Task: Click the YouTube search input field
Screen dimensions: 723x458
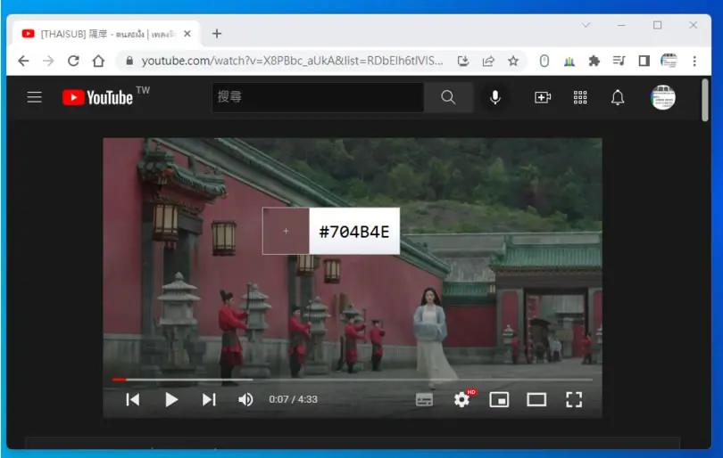Action: [x=318, y=97]
